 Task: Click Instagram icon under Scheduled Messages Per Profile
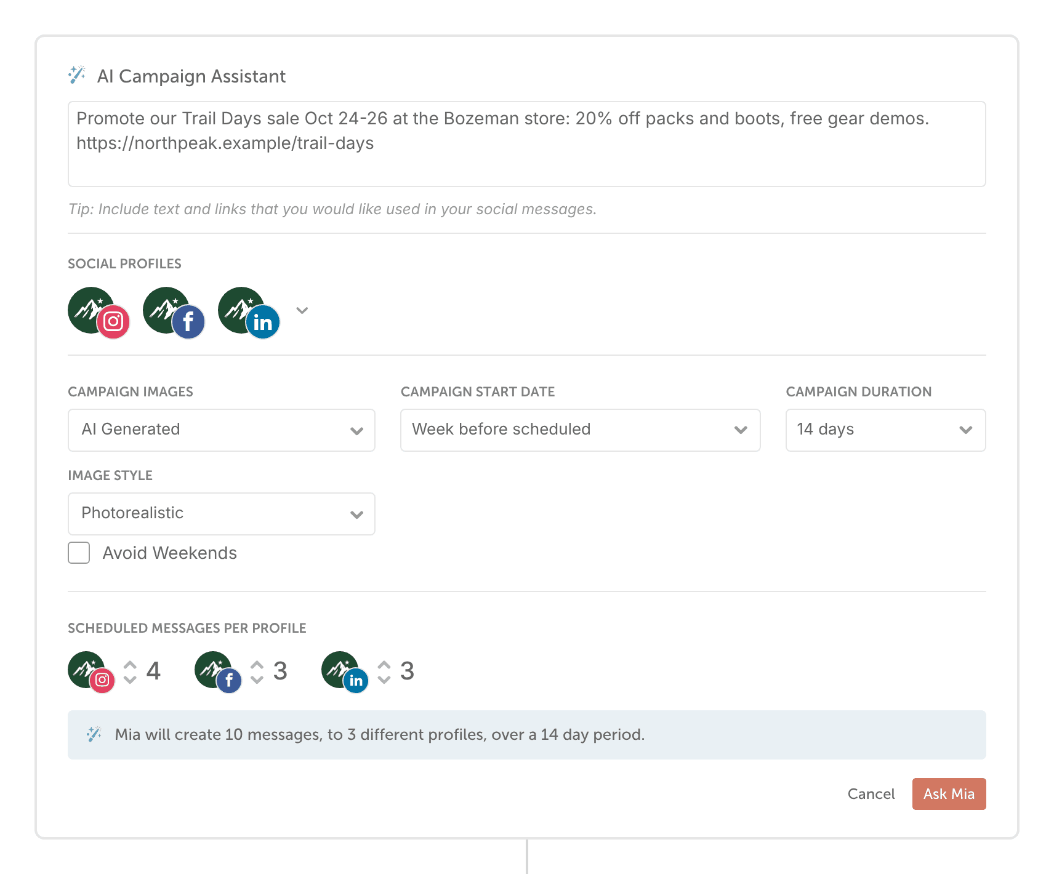pos(91,672)
